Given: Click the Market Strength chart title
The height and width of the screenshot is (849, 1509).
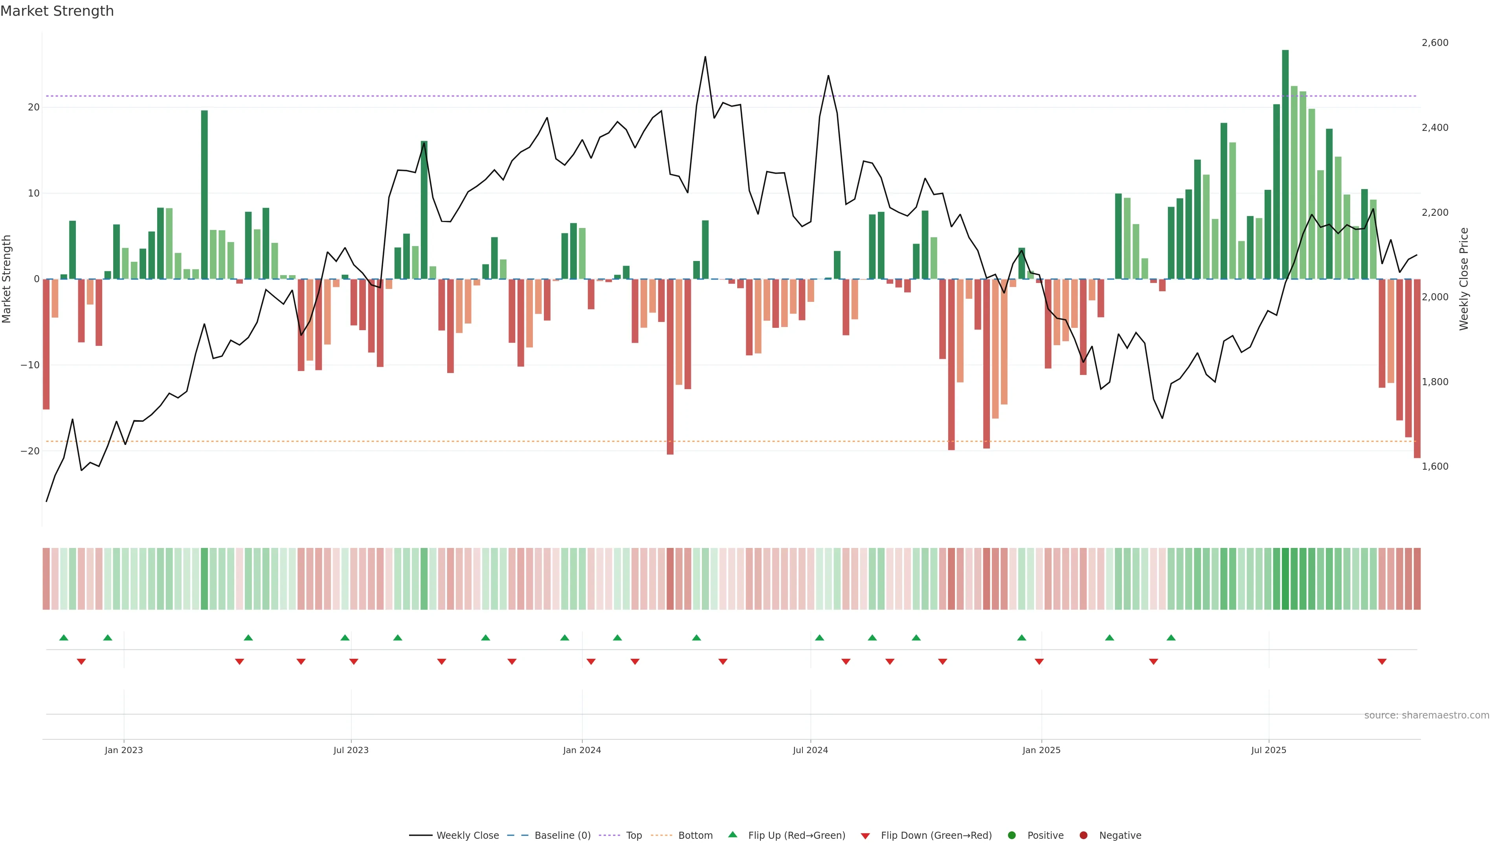Looking at the screenshot, I should click(57, 11).
